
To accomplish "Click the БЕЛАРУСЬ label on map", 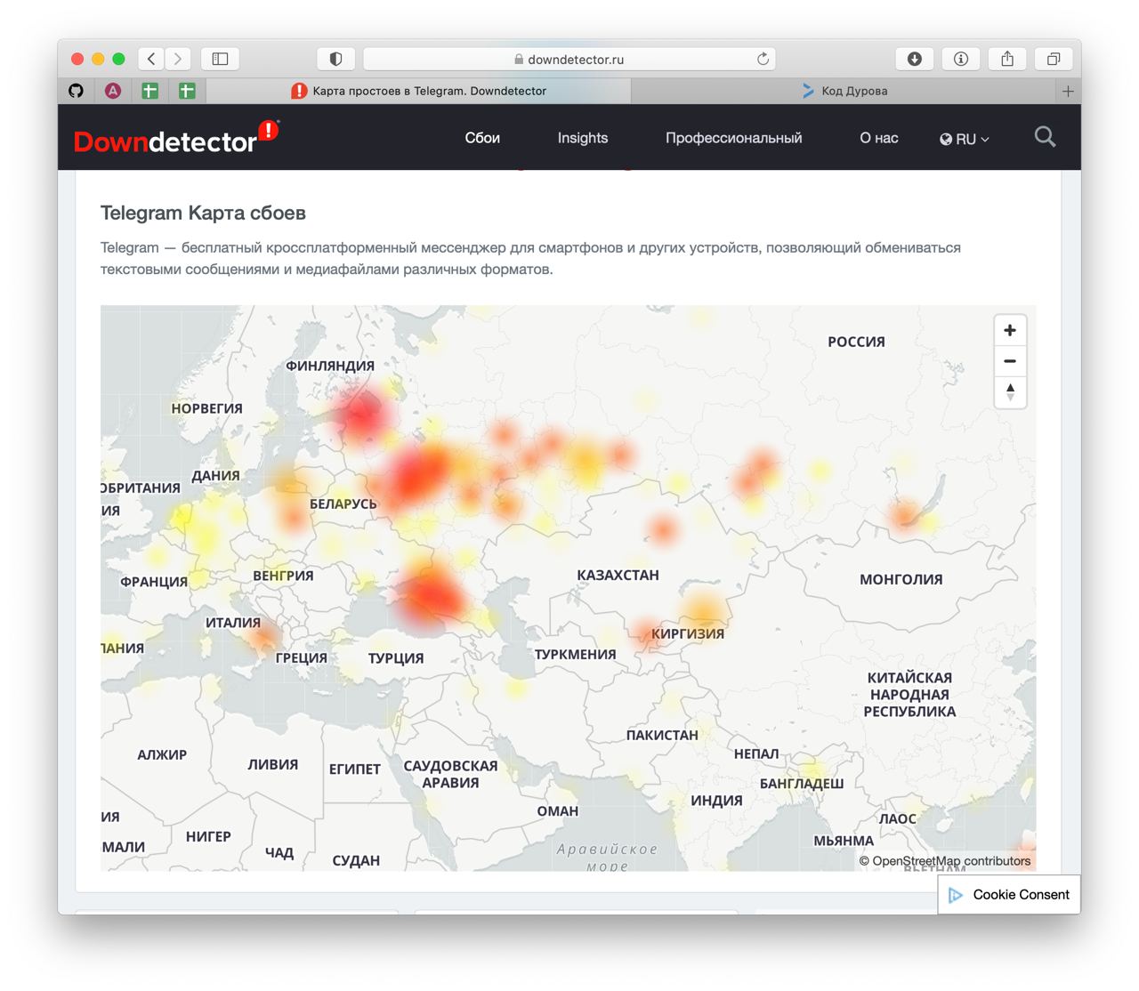I will pos(343,504).
